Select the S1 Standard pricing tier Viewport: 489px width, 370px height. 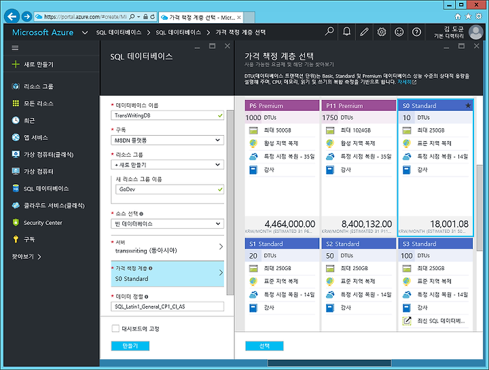282,284
